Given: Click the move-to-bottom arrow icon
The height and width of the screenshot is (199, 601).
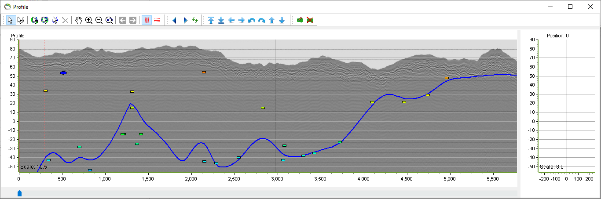Looking at the screenshot, I should (221, 20).
